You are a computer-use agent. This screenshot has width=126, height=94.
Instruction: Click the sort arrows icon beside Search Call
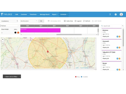click(123, 26)
